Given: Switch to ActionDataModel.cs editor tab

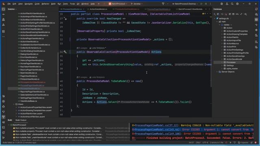Looking at the screenshot, I should click(98, 9).
